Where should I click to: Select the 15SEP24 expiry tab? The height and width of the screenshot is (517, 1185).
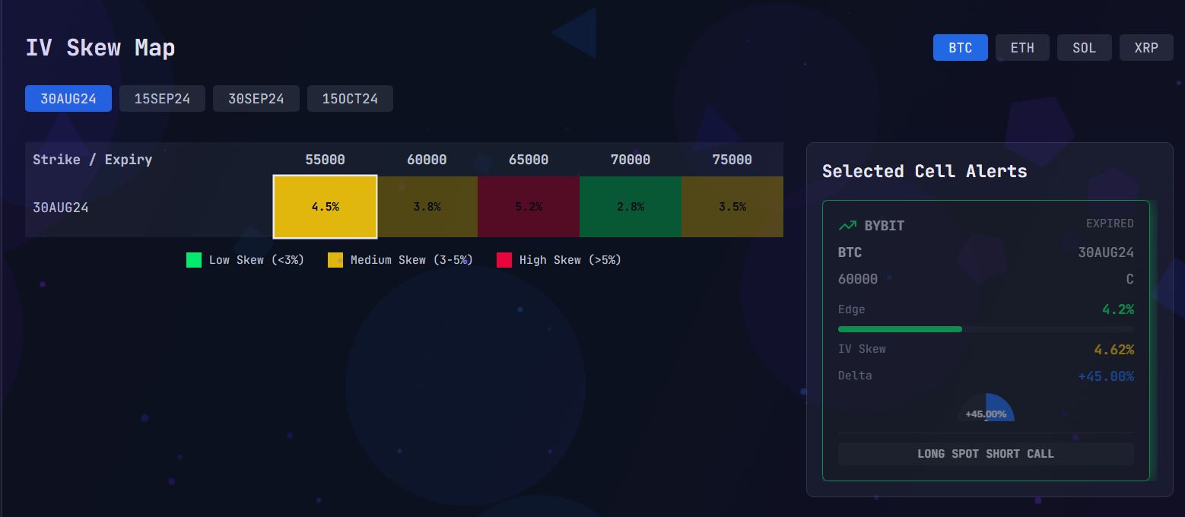tap(162, 99)
